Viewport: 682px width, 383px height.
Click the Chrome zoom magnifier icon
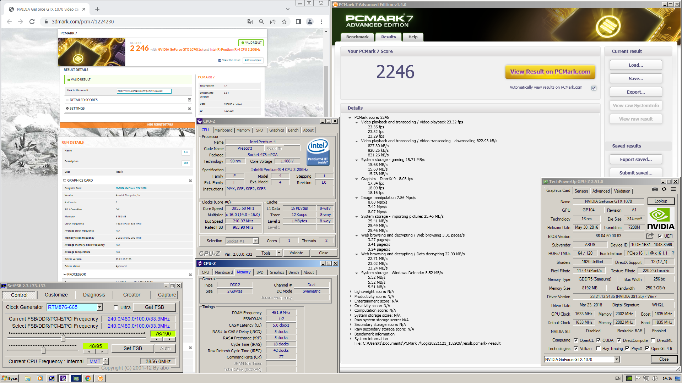pyautogui.click(x=261, y=22)
